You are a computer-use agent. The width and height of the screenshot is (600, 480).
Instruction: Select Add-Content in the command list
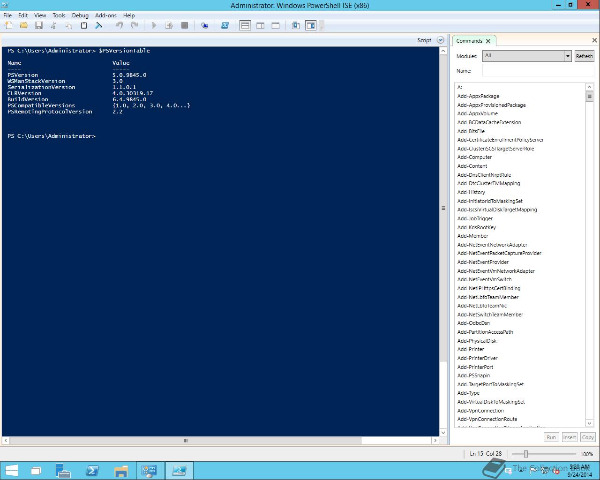pos(472,166)
